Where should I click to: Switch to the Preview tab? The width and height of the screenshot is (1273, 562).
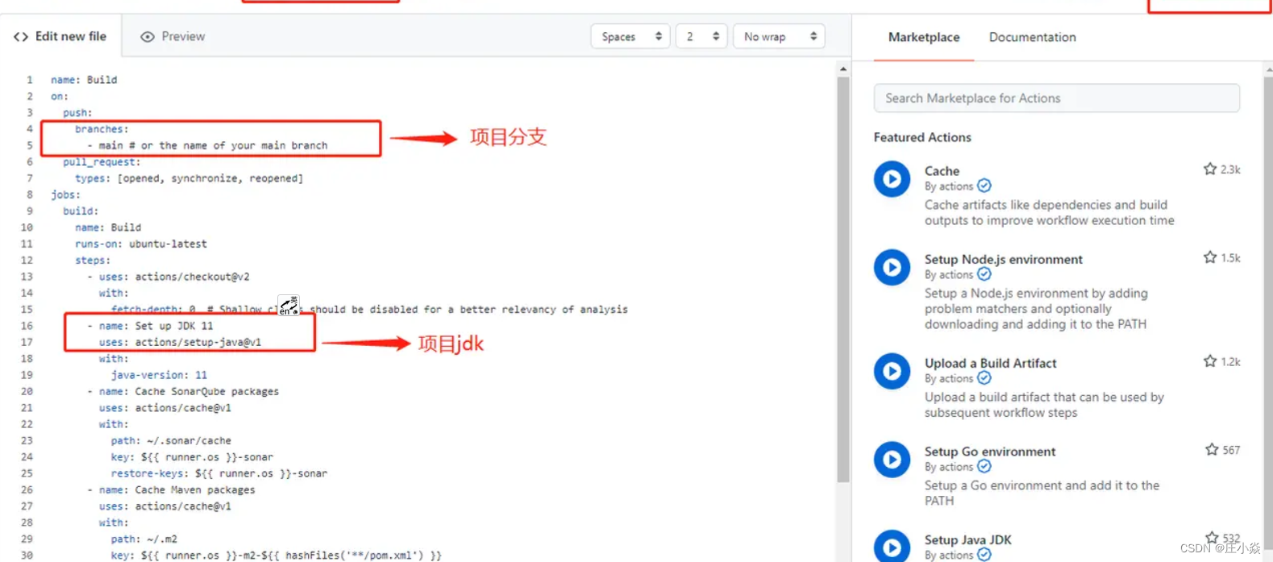click(x=173, y=36)
